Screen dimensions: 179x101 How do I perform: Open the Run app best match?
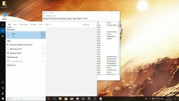click(23, 35)
